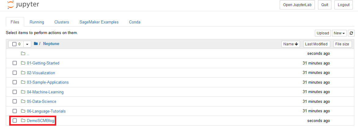Check the box for 02-Visualization folder

point(15,73)
